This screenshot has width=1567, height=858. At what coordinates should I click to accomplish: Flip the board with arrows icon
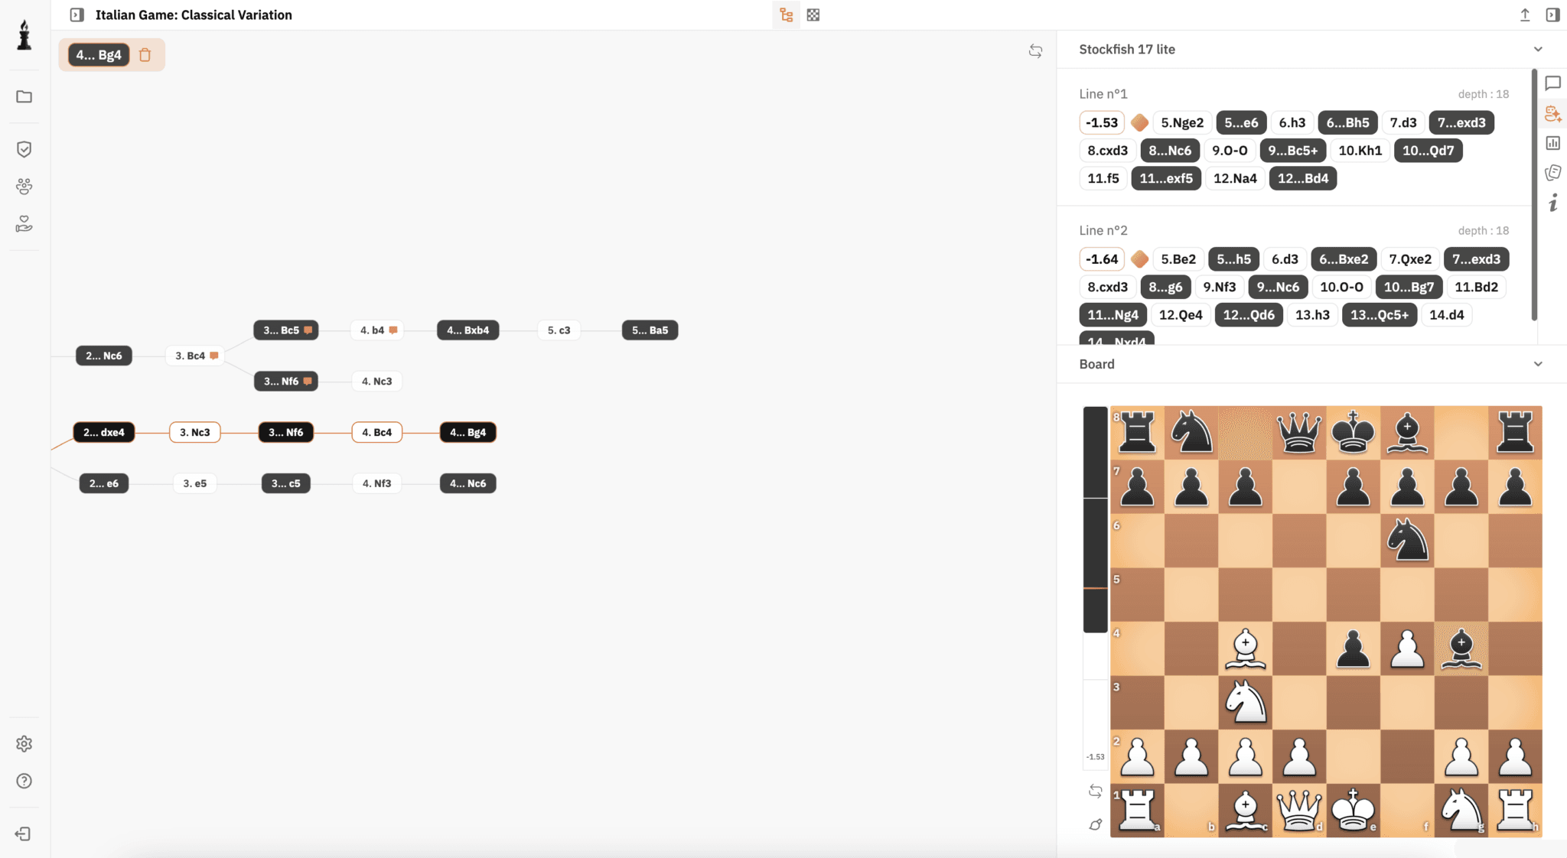tap(1096, 791)
